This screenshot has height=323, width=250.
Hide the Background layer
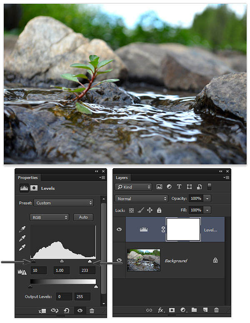coord(119,260)
